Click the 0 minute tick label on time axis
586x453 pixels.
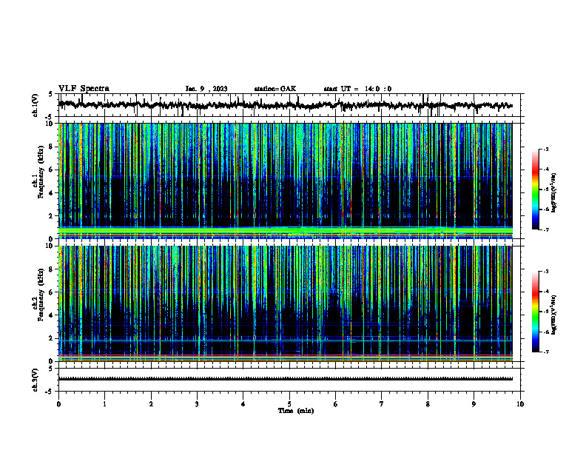click(58, 404)
